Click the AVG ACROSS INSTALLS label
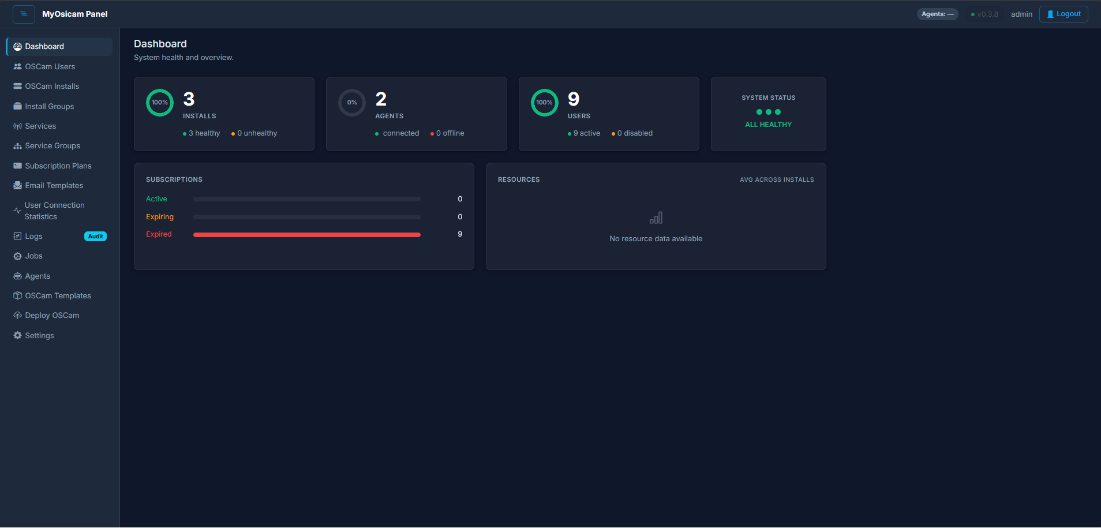This screenshot has height=528, width=1101. 777,180
